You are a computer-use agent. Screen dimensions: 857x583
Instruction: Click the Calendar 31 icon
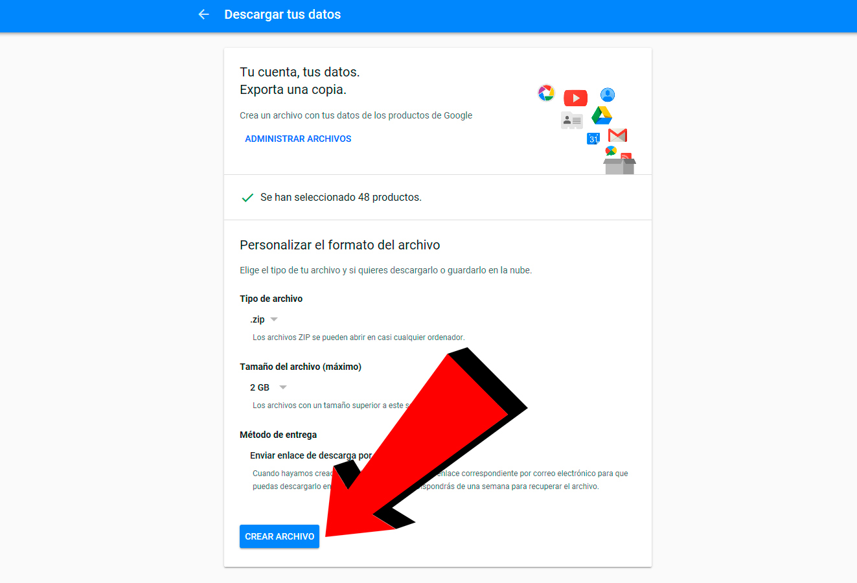593,138
